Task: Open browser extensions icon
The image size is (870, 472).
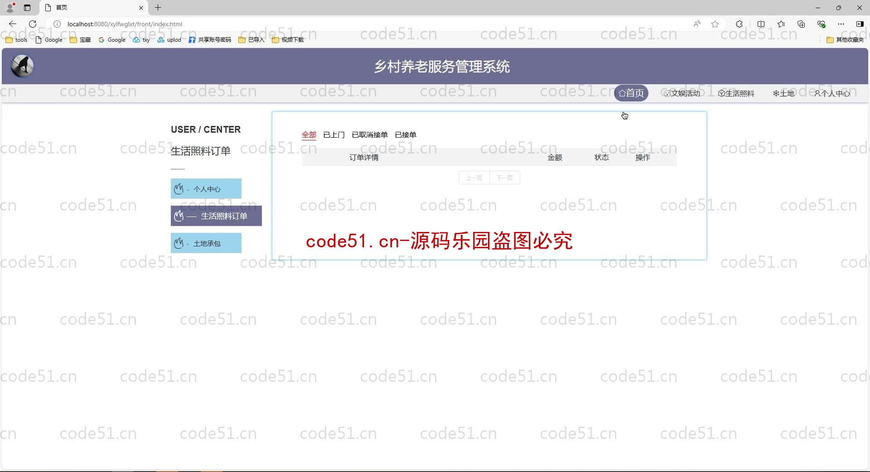Action: pyautogui.click(x=739, y=24)
